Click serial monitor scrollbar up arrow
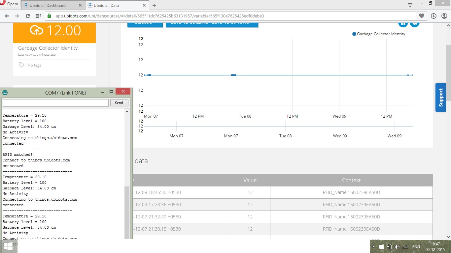The width and height of the screenshot is (451, 253). tap(127, 111)
